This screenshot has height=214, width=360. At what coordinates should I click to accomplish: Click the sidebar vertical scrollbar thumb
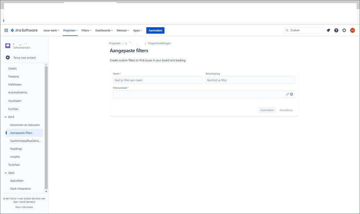coord(46,128)
